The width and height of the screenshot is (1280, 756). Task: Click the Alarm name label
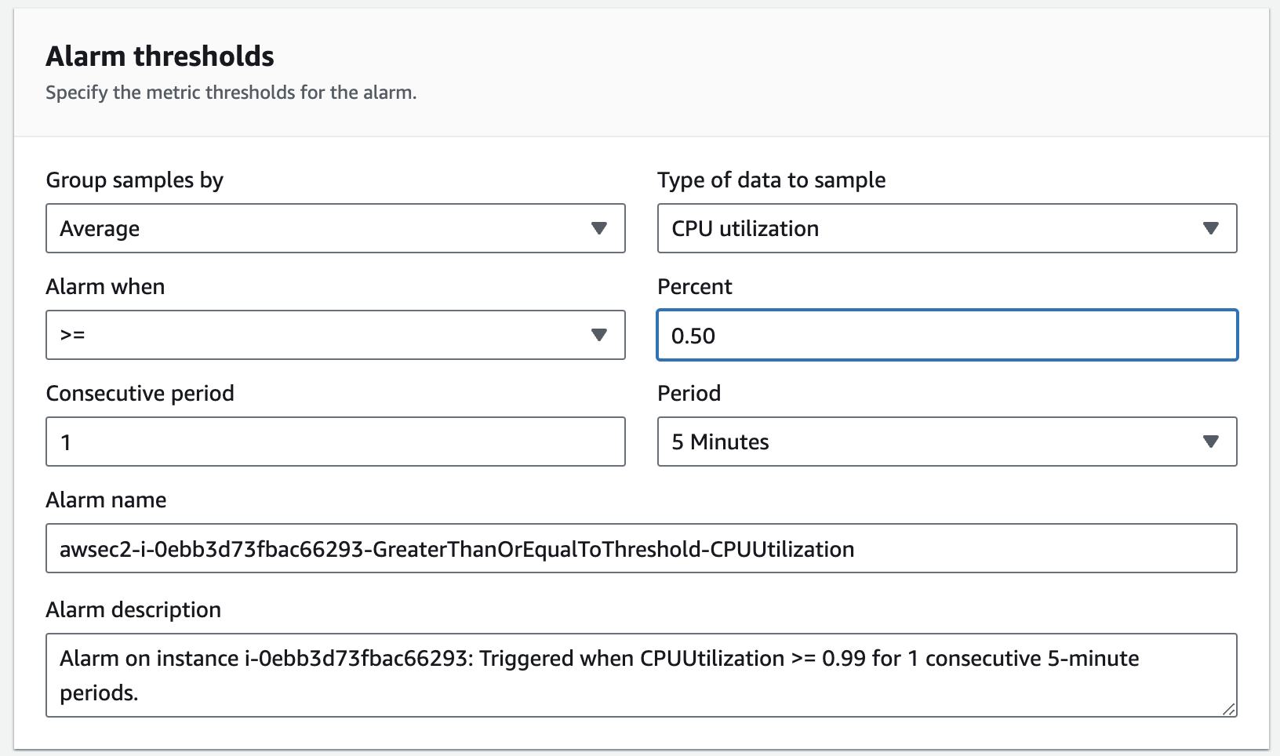tap(106, 500)
